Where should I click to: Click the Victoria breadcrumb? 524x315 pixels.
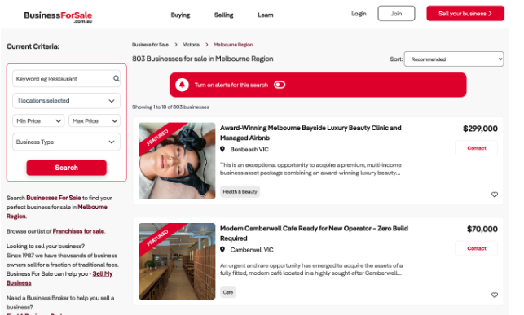192,45
